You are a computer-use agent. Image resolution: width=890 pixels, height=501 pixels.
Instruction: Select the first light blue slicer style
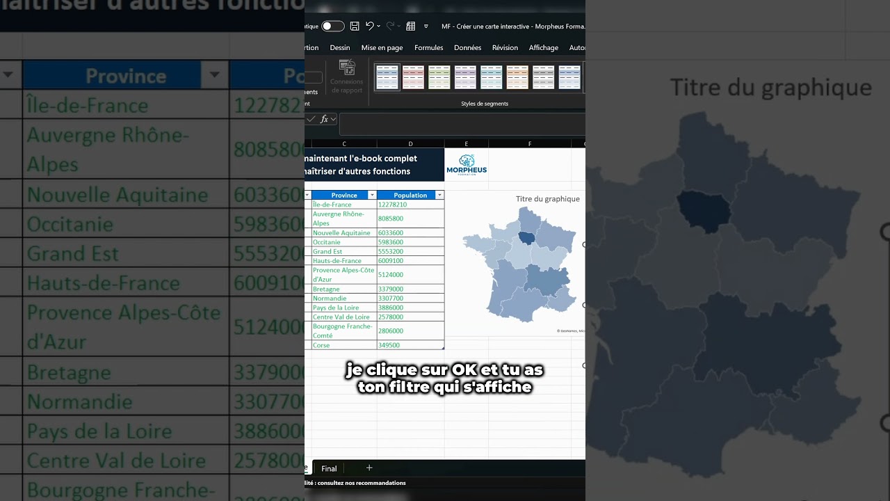[x=388, y=77]
